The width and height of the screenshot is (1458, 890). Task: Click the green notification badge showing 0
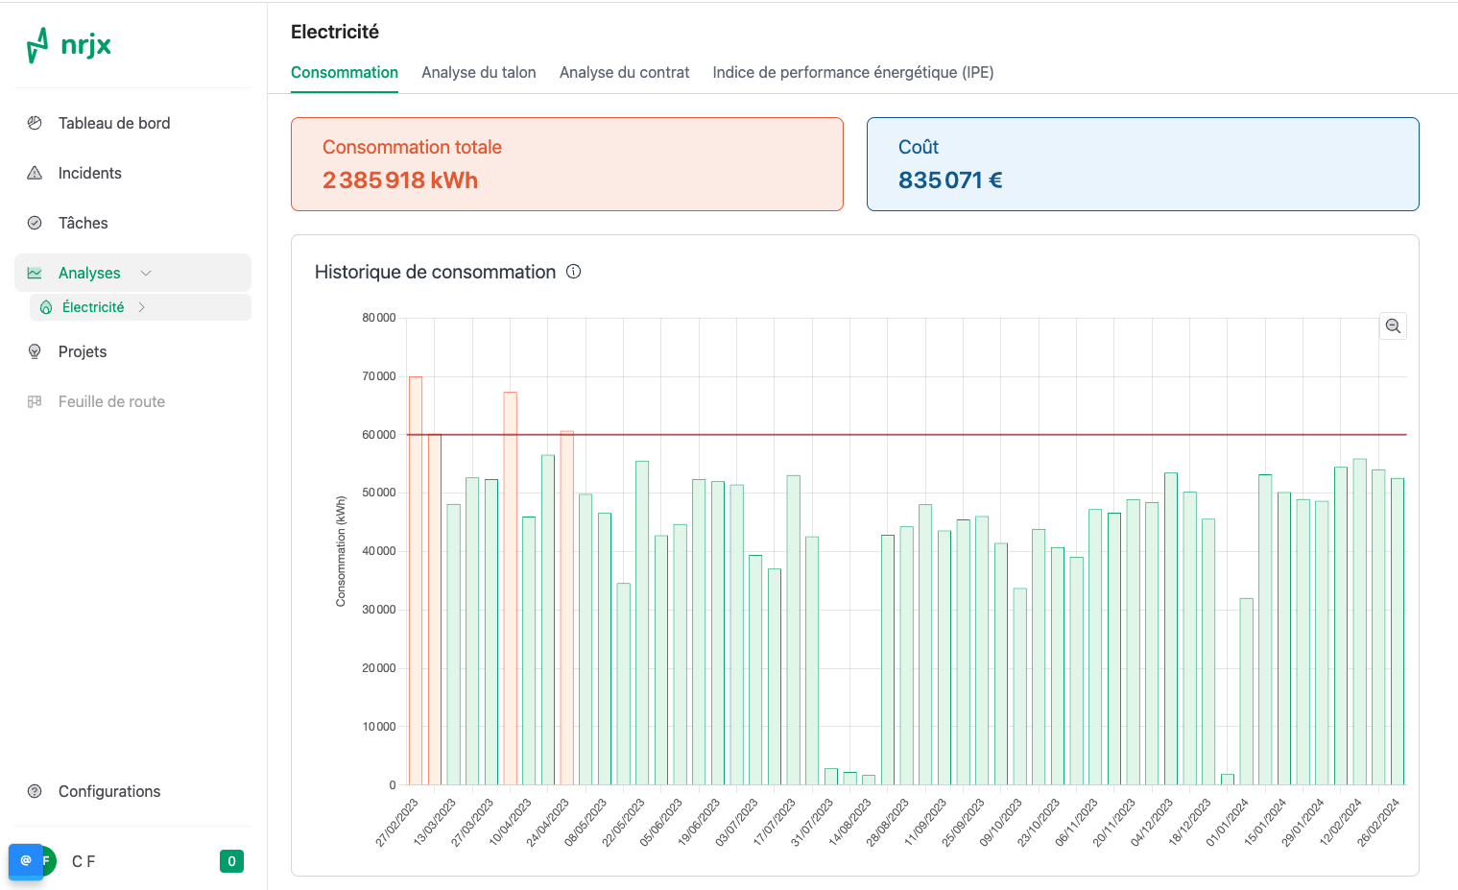pyautogui.click(x=231, y=861)
